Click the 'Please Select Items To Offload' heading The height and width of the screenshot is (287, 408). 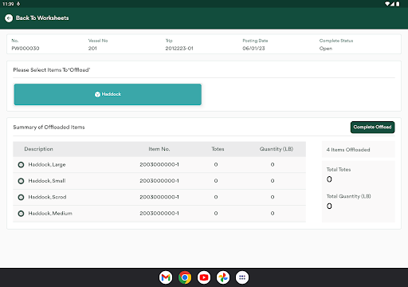click(x=52, y=70)
